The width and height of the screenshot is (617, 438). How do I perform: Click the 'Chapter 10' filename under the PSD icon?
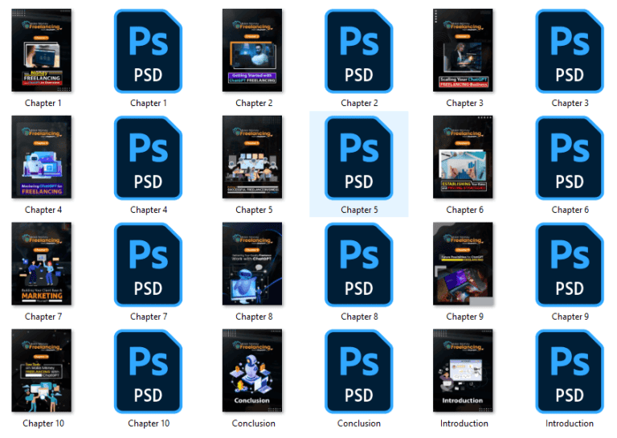[149, 424]
